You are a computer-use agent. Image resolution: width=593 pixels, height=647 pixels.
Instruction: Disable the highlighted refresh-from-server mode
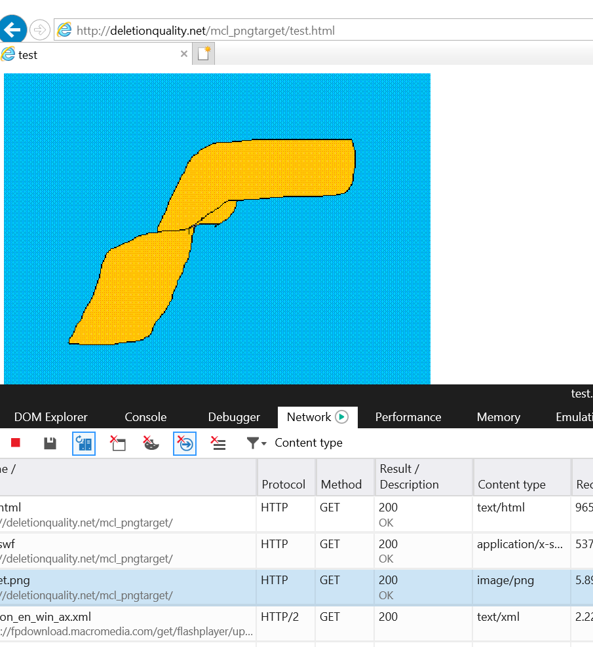[83, 443]
